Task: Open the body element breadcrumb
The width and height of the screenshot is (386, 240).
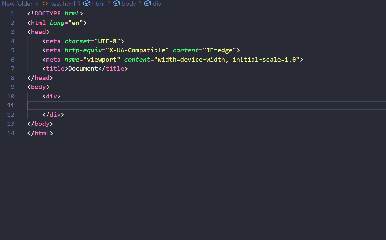Action: [124, 4]
